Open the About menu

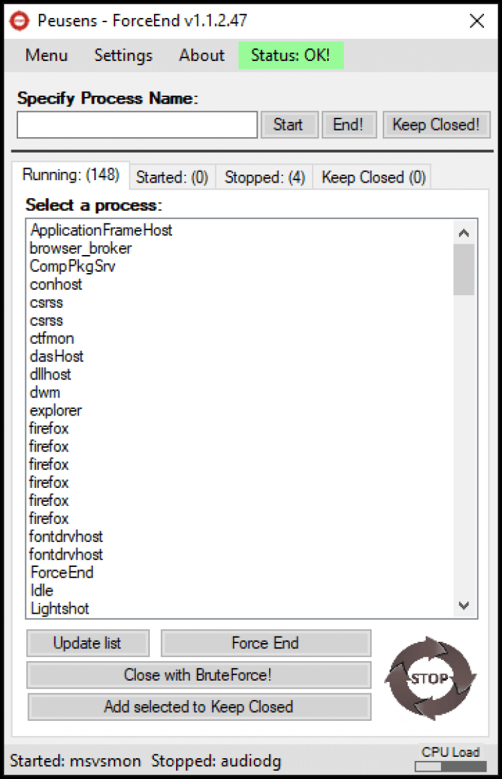point(201,56)
